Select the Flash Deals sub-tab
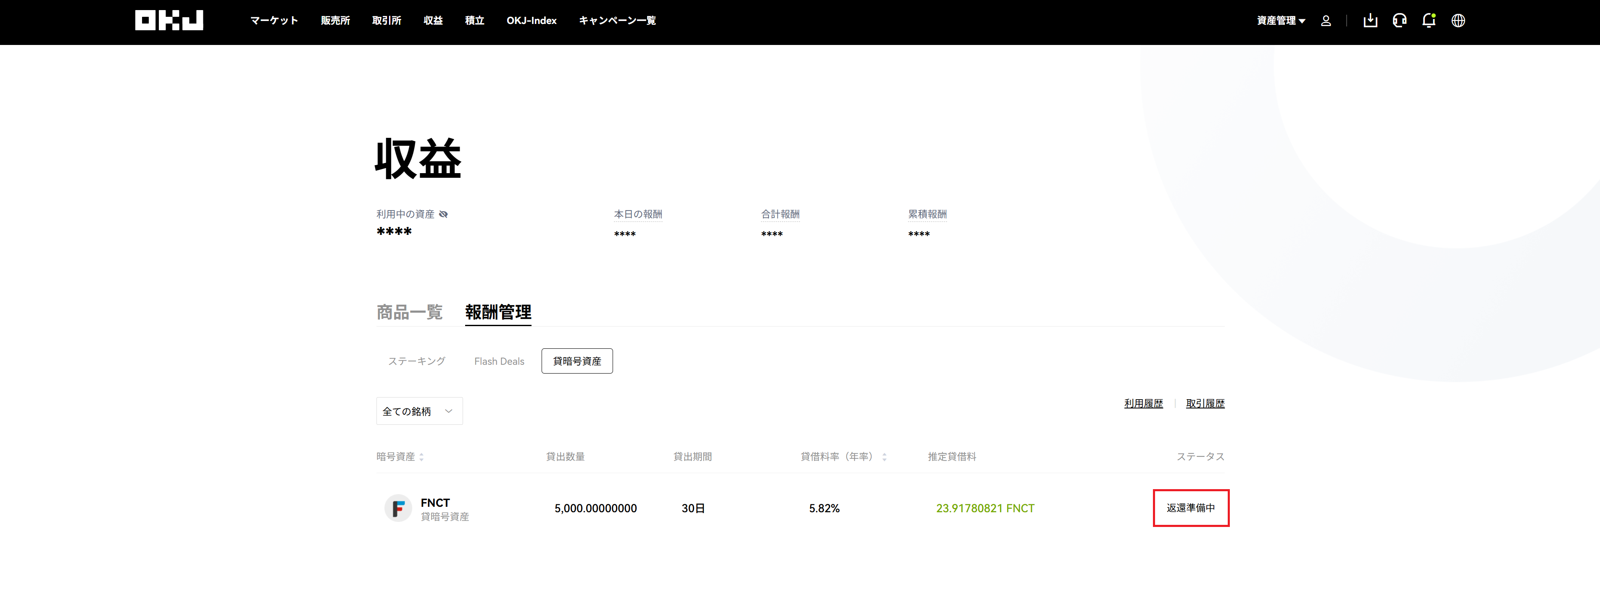1600x611 pixels. (x=500, y=361)
